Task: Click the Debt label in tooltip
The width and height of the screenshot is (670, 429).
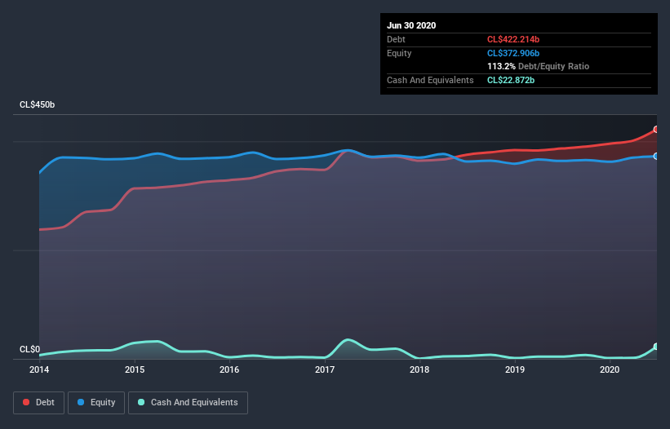Action: coord(396,39)
